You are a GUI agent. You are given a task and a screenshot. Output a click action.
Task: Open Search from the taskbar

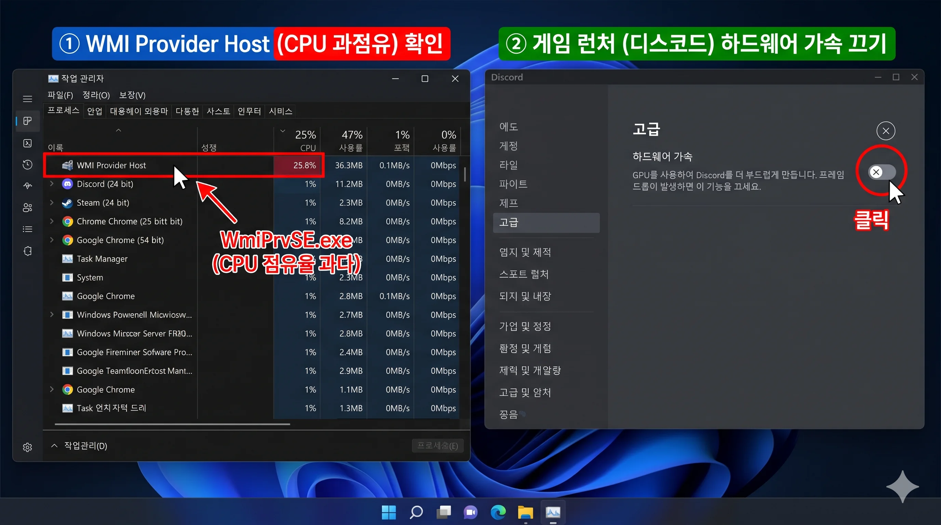[x=416, y=512]
